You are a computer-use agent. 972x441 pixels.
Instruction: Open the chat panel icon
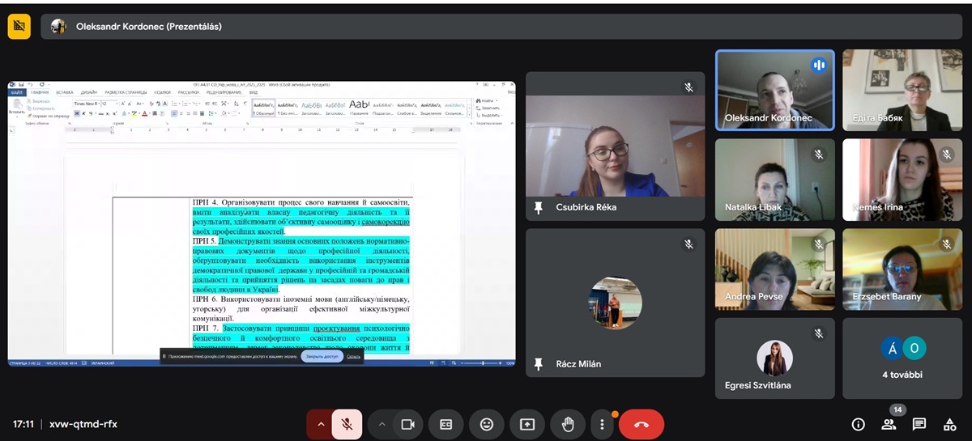(919, 424)
